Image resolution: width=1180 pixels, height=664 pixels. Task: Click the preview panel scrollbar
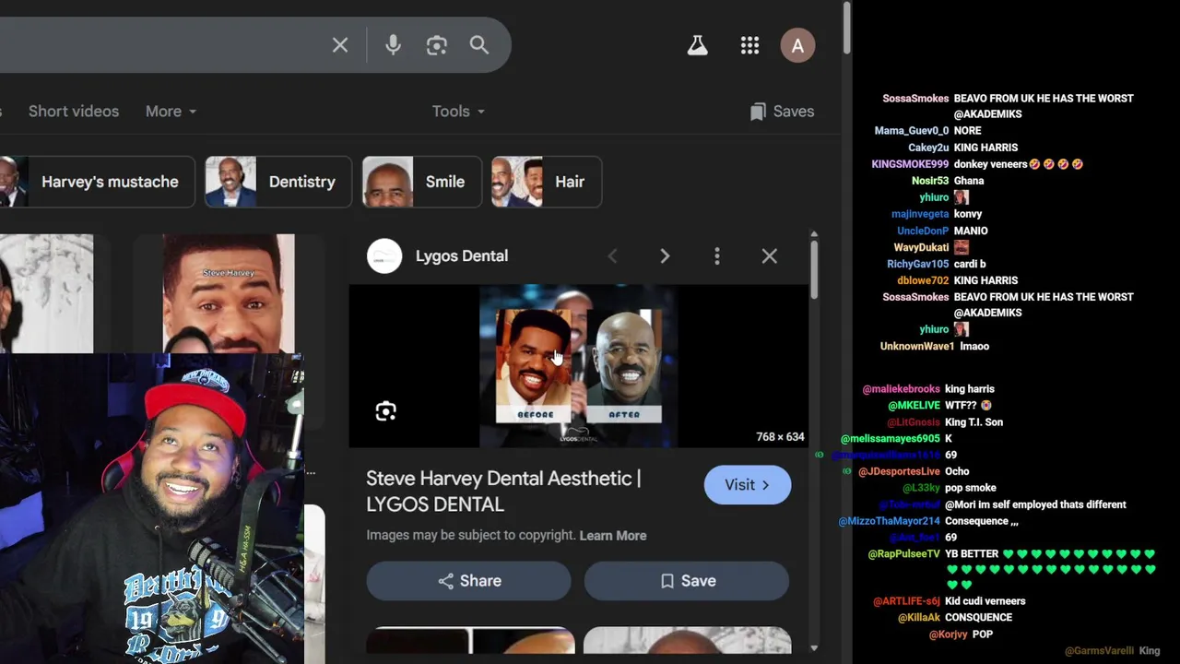coord(814,270)
